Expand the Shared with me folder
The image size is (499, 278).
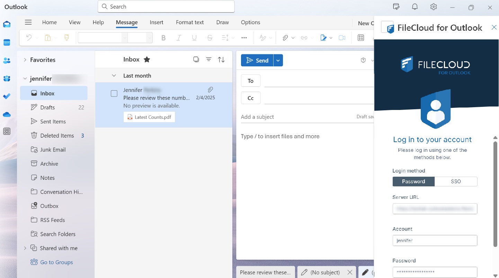pos(25,248)
